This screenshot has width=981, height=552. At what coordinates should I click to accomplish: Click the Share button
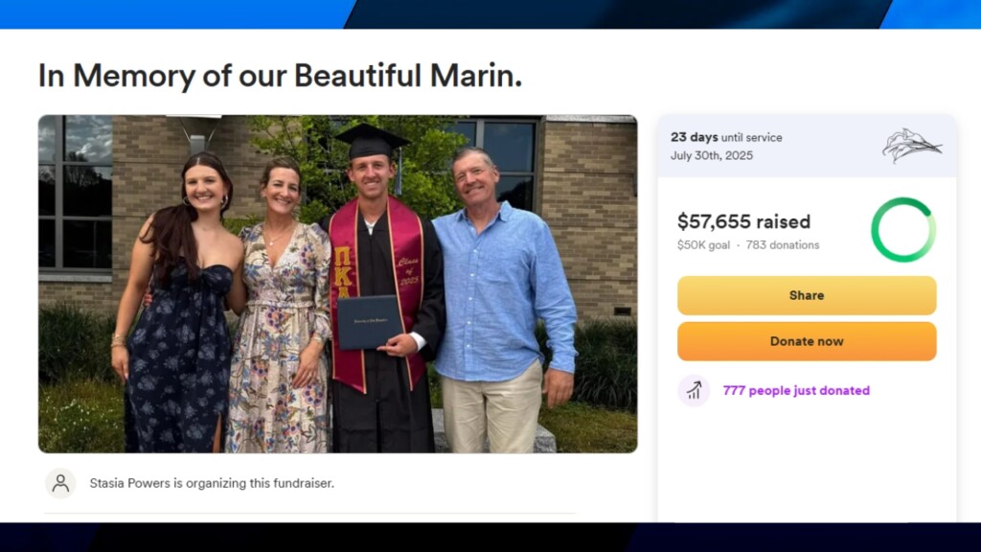806,295
